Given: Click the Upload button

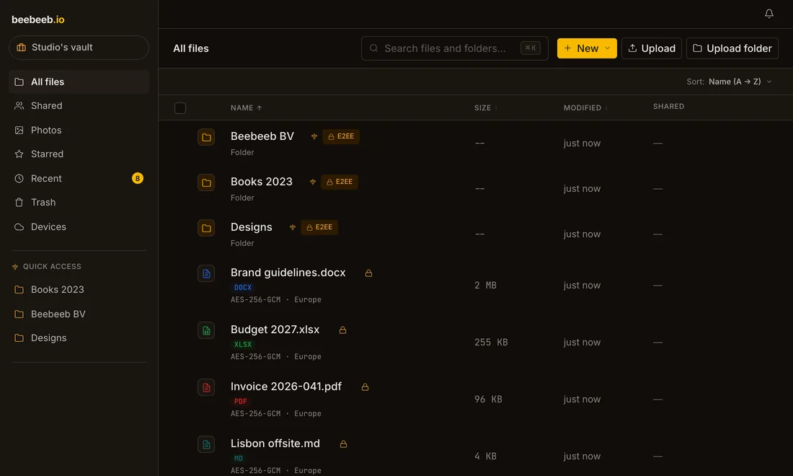Looking at the screenshot, I should click(652, 48).
